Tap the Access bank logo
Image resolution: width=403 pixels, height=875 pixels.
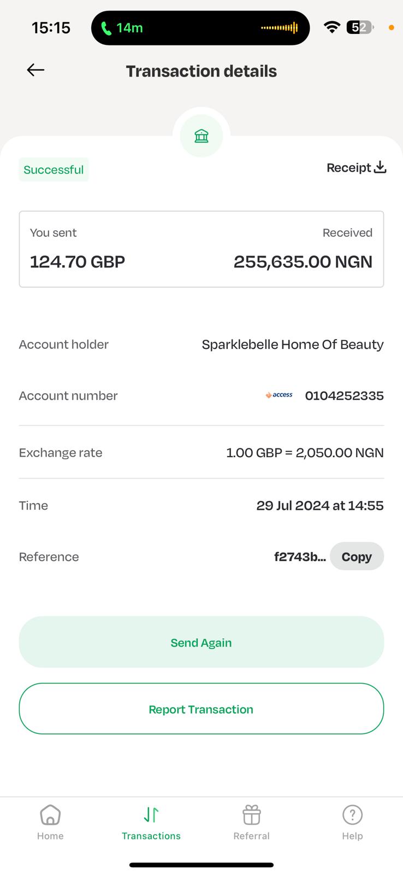(279, 395)
